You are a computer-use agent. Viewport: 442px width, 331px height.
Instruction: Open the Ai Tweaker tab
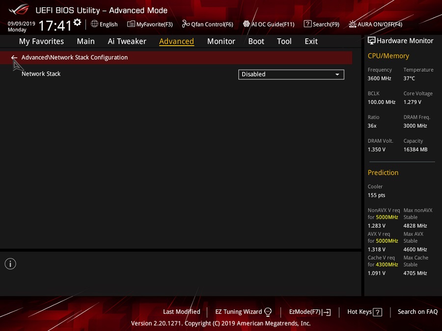pyautogui.click(x=127, y=41)
